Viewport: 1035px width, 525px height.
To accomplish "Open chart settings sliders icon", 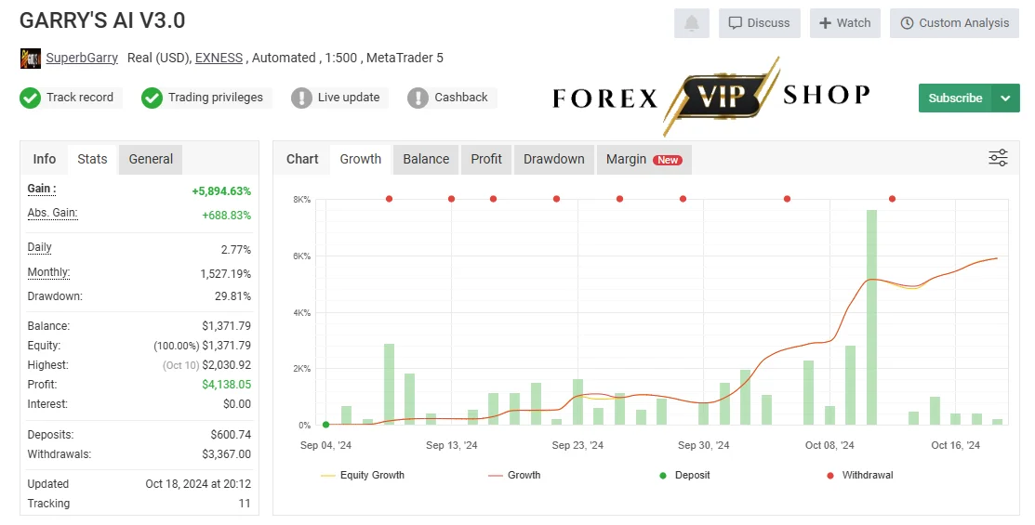I will pos(998,158).
